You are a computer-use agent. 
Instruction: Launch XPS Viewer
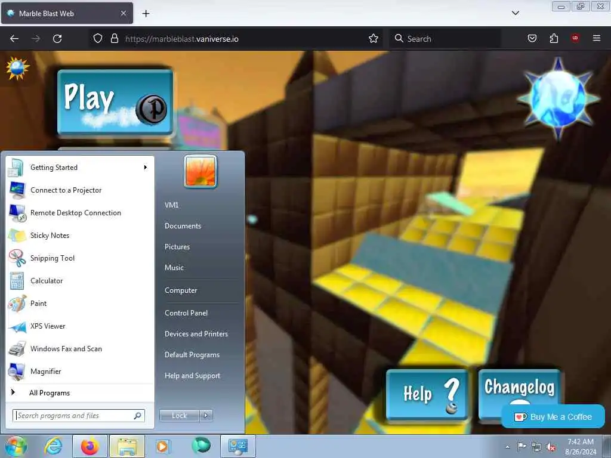click(80, 326)
